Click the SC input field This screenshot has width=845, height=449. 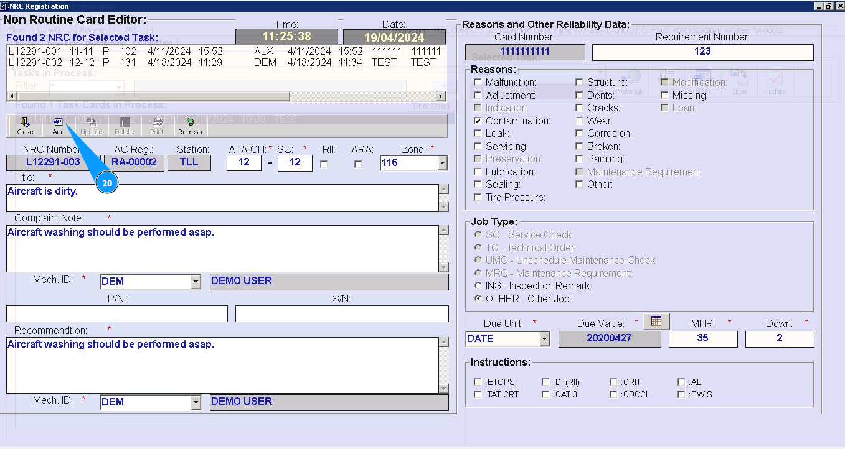295,162
